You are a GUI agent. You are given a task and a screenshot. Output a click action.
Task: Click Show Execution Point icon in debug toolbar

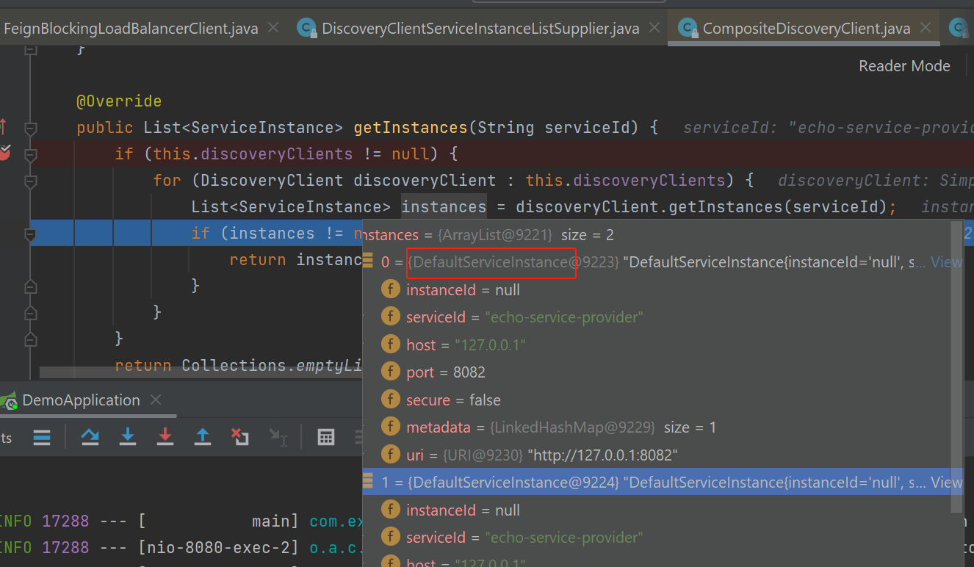pos(42,438)
